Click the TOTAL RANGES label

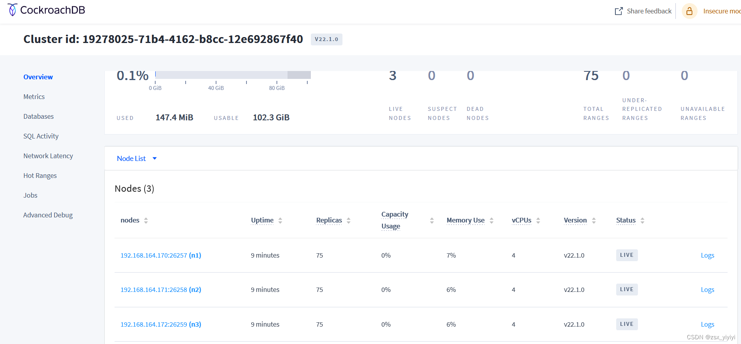coord(596,114)
